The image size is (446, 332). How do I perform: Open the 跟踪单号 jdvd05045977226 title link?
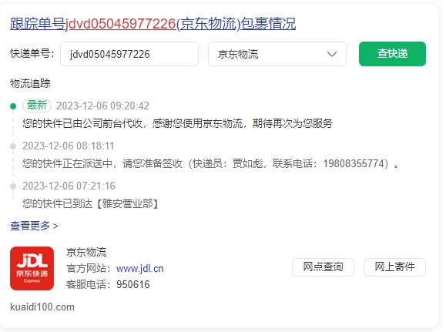[153, 24]
